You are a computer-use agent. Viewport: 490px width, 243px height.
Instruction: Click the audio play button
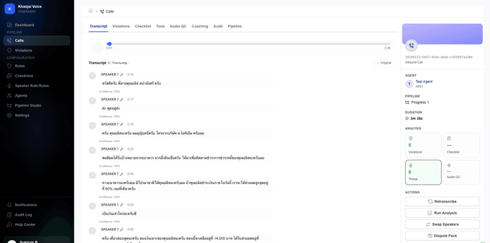coord(98,47)
